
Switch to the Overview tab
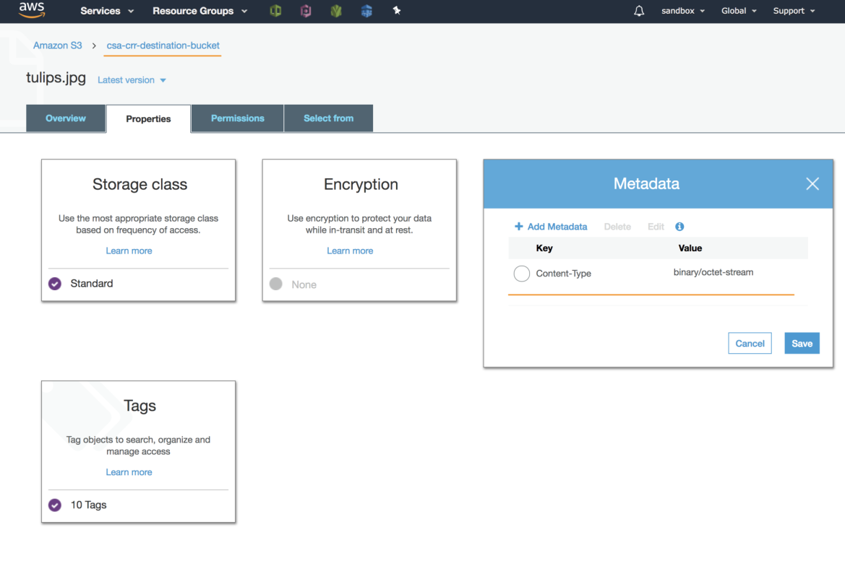click(65, 118)
